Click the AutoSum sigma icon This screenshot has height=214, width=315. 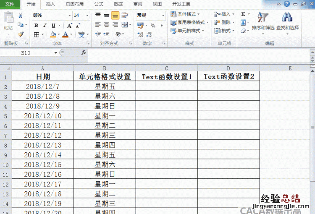tap(243, 14)
